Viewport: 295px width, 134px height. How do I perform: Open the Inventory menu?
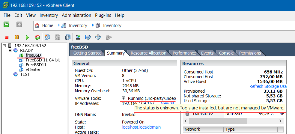coord(49,15)
